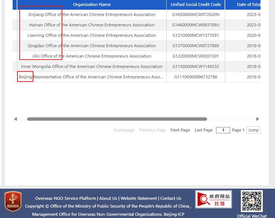This screenshot has width=275, height=218.
Task: Go to Last Page
Action: (x=203, y=130)
